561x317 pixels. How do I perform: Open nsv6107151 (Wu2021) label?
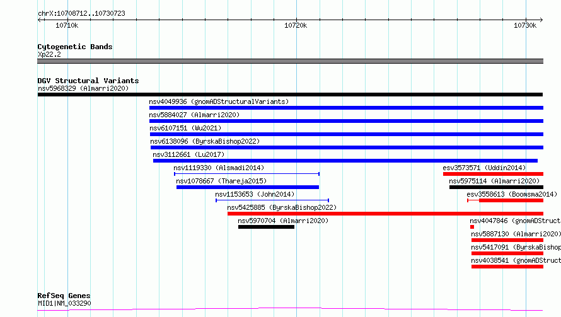pyautogui.click(x=185, y=128)
